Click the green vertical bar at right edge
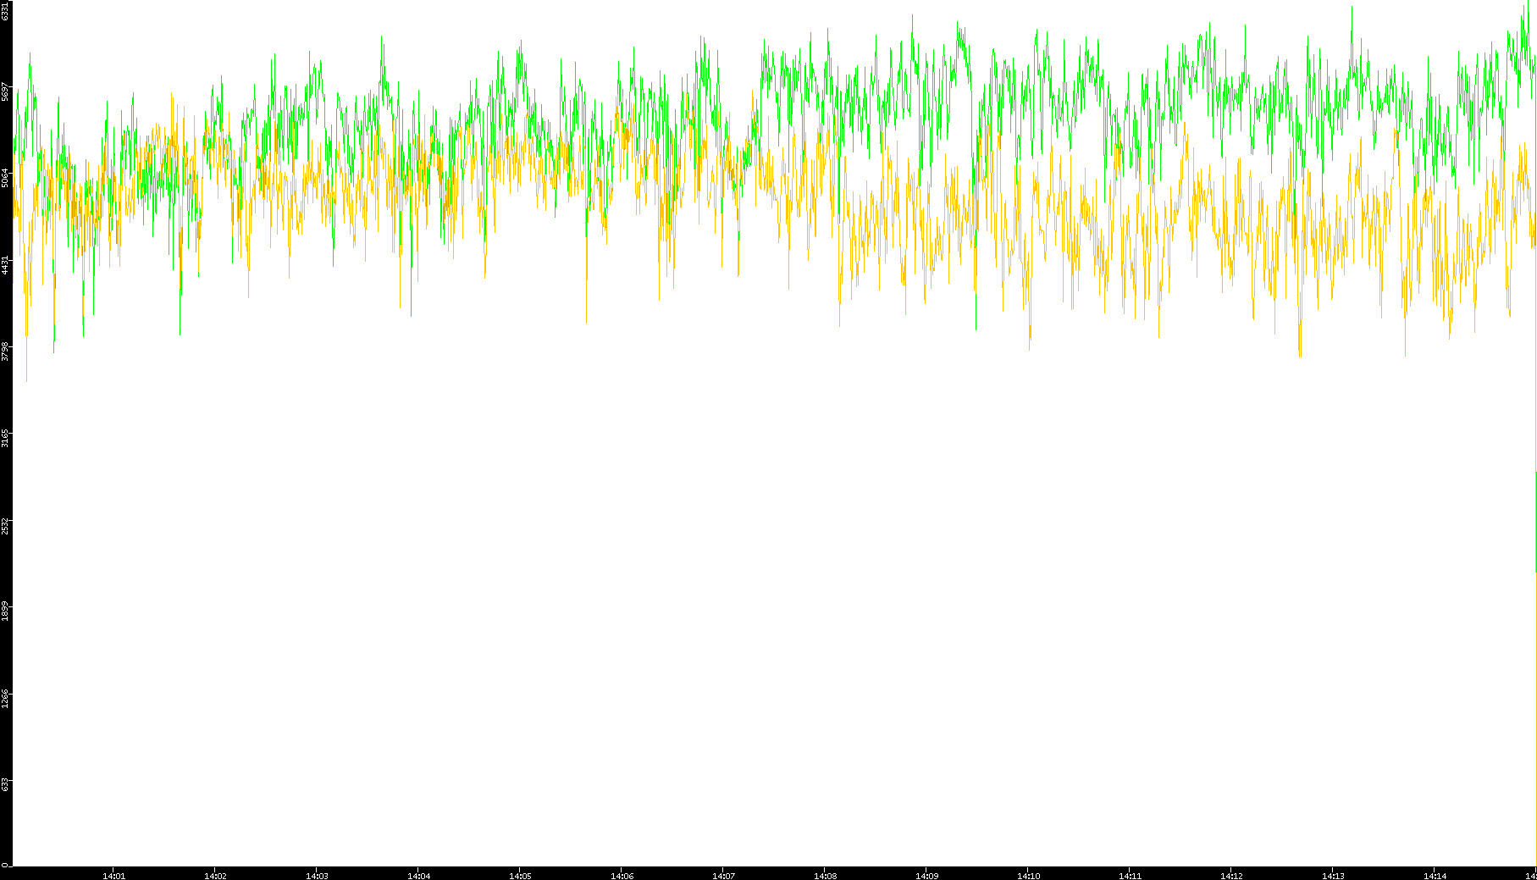 coord(1535,521)
